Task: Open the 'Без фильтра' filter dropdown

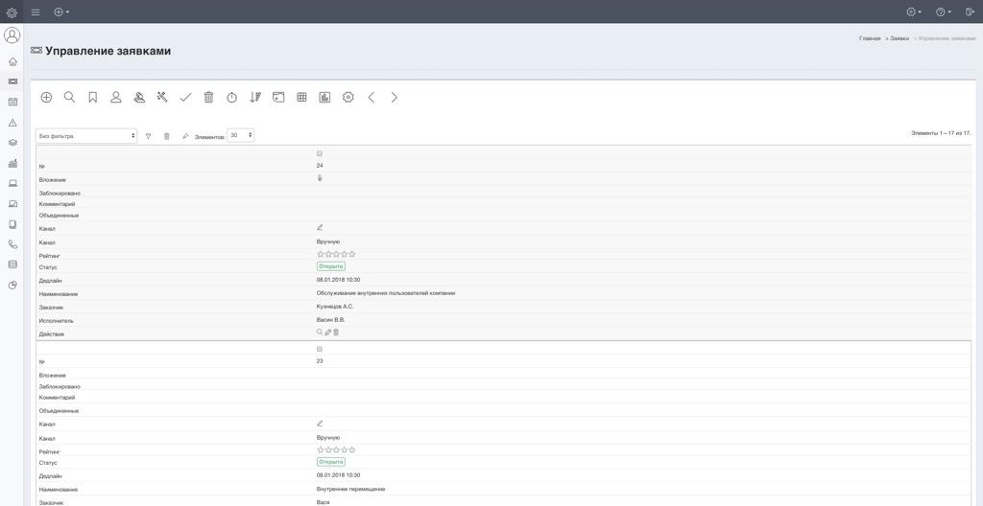Action: coord(86,136)
